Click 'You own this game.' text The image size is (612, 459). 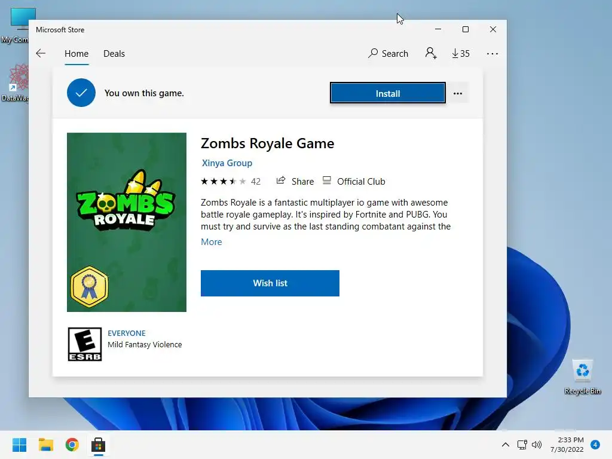[x=144, y=93]
